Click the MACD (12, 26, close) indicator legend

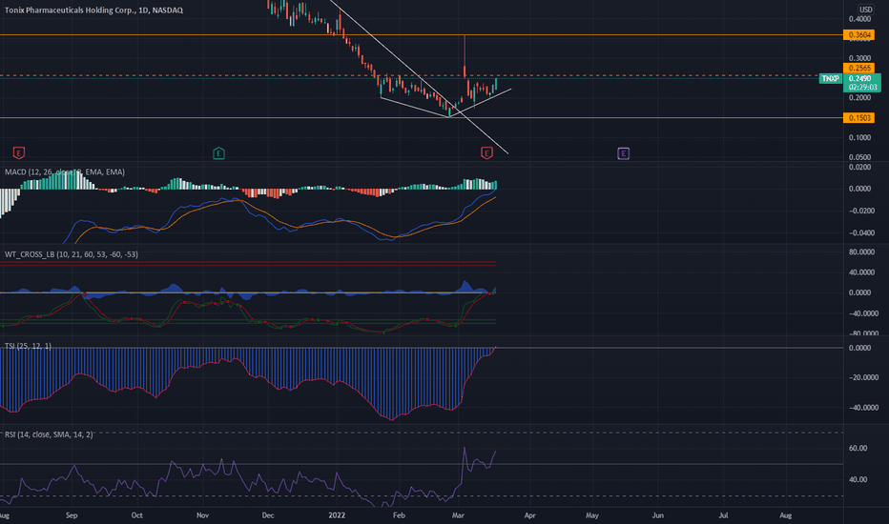click(65, 171)
